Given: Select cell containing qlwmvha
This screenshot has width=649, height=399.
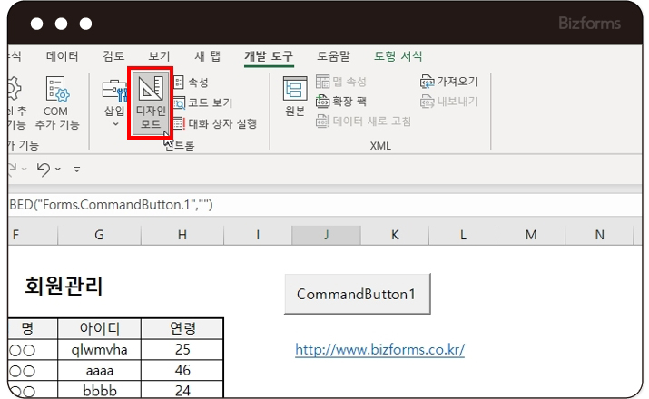Looking at the screenshot, I should (99, 350).
